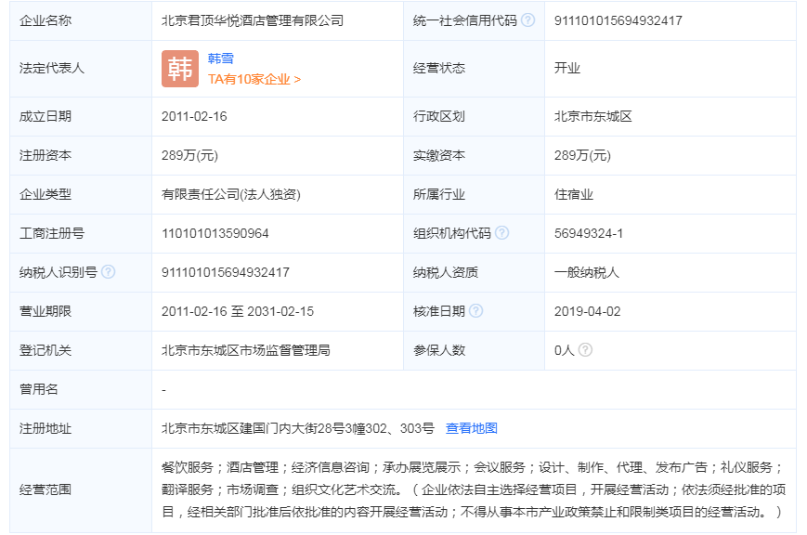Click registration number 110101013590964

[x=215, y=233]
